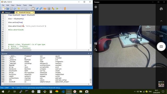Click the Save All toolbar icon
Screen dimensions: 167x94
click(x=15, y=9)
